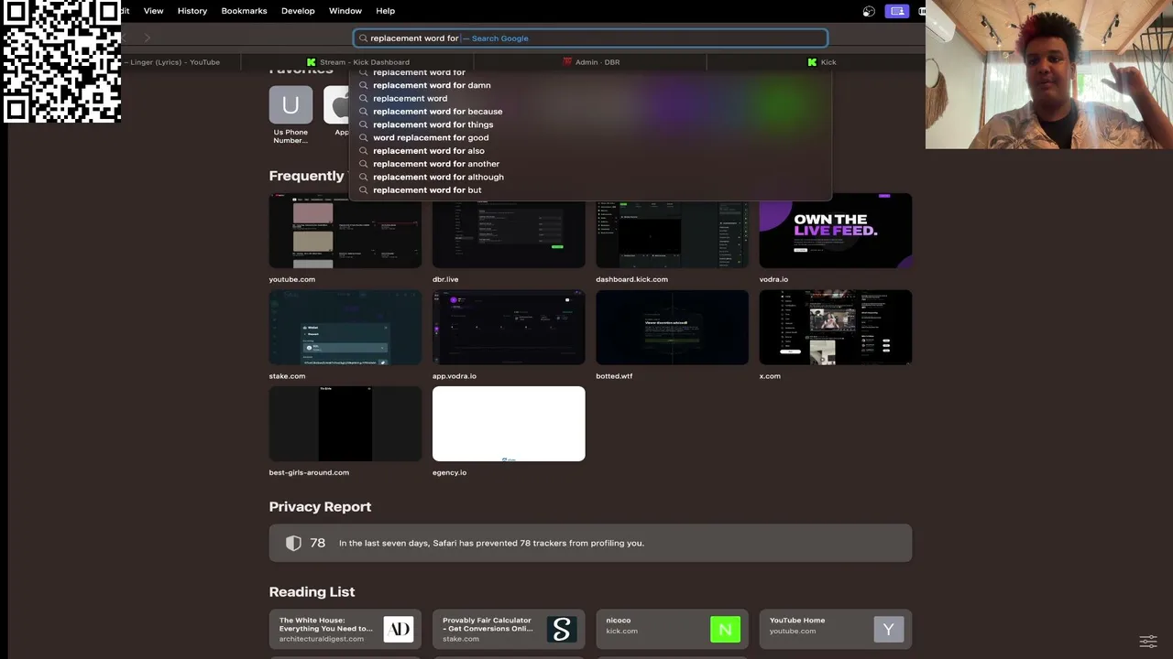
Task: Open Provably Fair Calculator reading list item
Action: point(509,629)
